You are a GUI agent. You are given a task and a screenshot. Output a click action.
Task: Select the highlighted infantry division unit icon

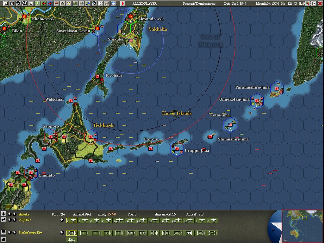72,233
